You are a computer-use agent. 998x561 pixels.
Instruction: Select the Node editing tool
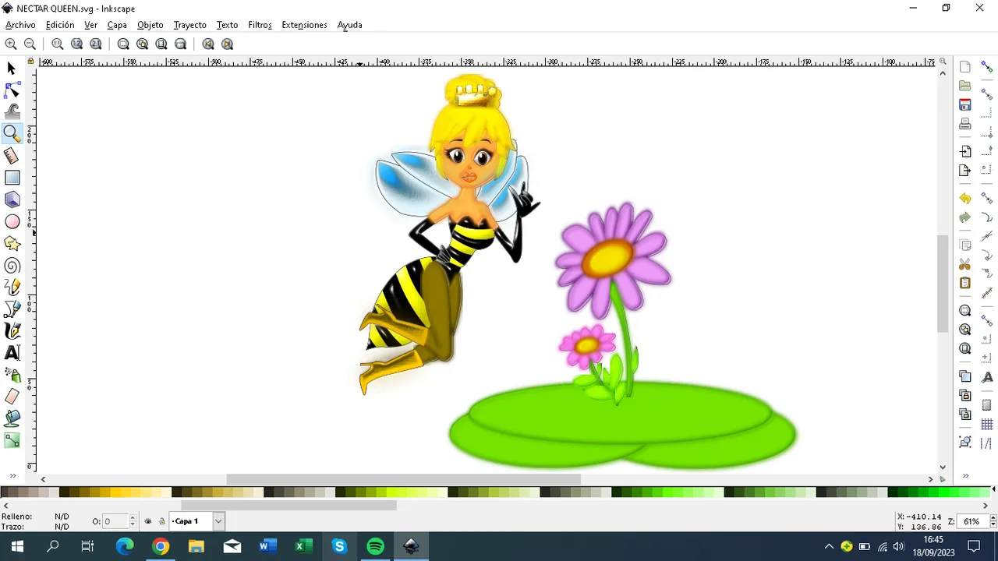pos(12,90)
